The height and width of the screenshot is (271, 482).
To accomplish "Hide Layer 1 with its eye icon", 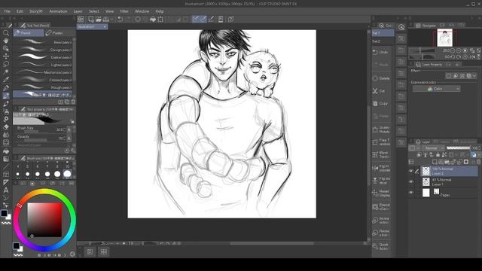I will [411, 182].
